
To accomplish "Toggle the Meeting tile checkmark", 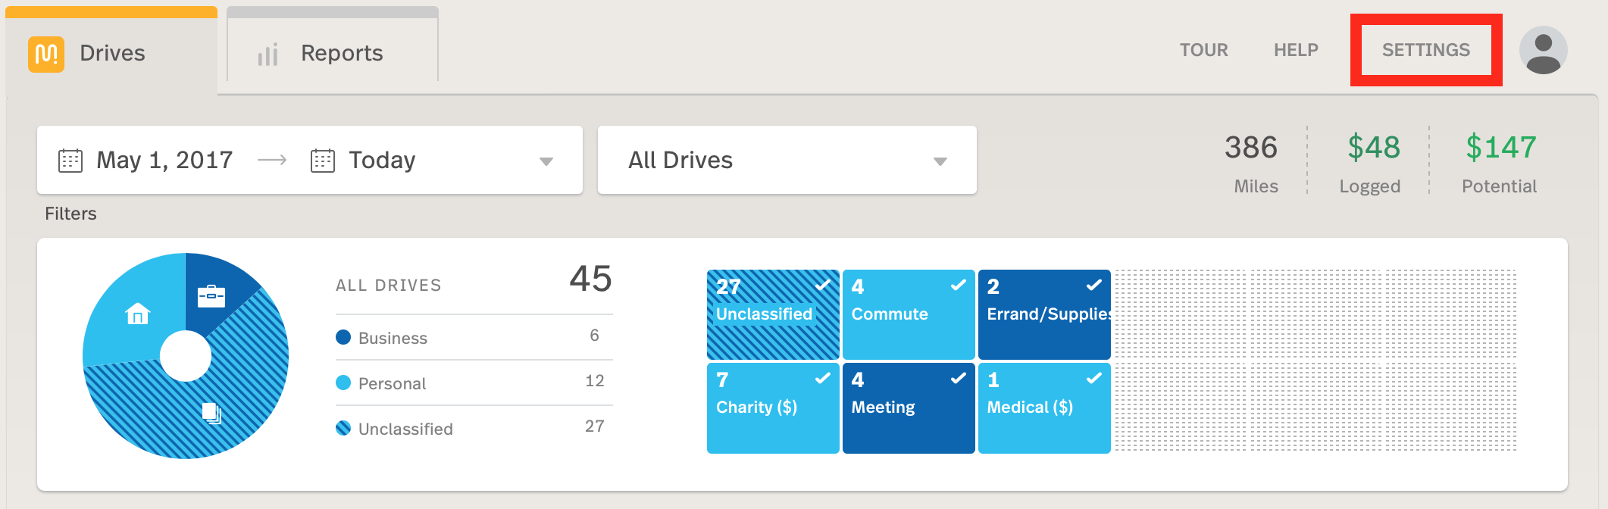I will (959, 379).
